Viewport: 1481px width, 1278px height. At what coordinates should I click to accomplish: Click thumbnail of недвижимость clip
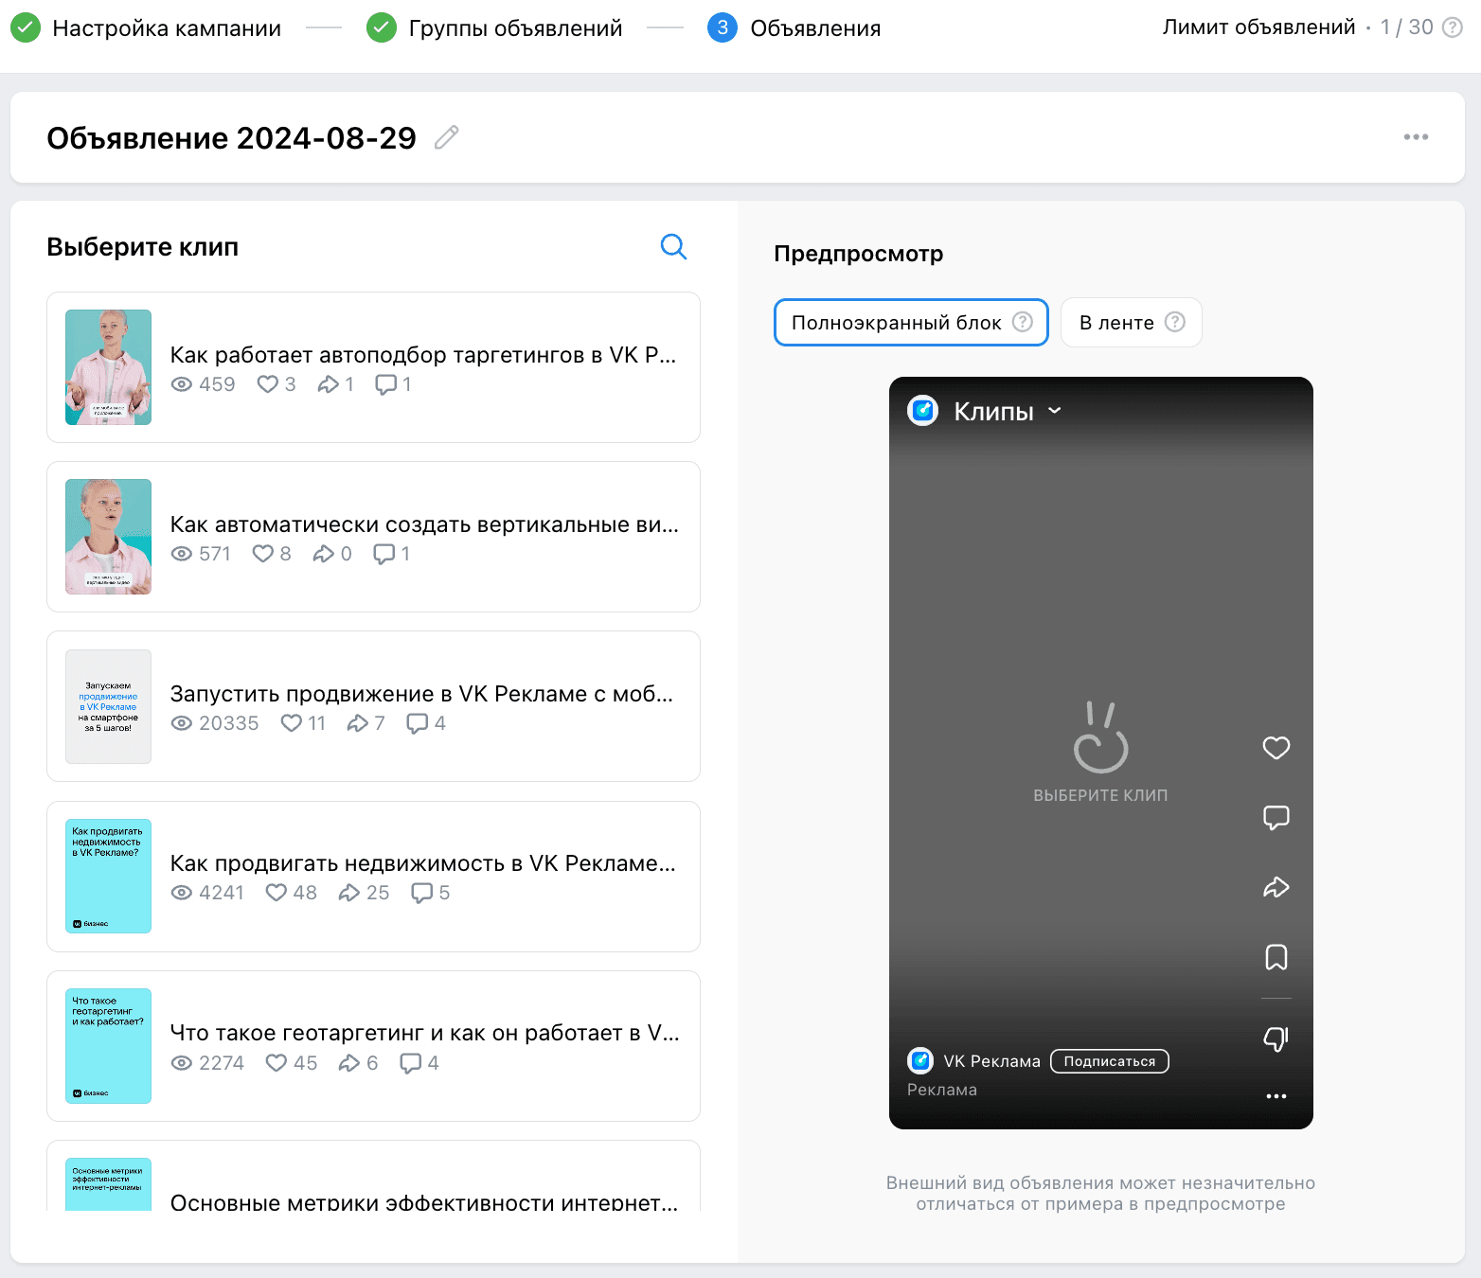108,876
